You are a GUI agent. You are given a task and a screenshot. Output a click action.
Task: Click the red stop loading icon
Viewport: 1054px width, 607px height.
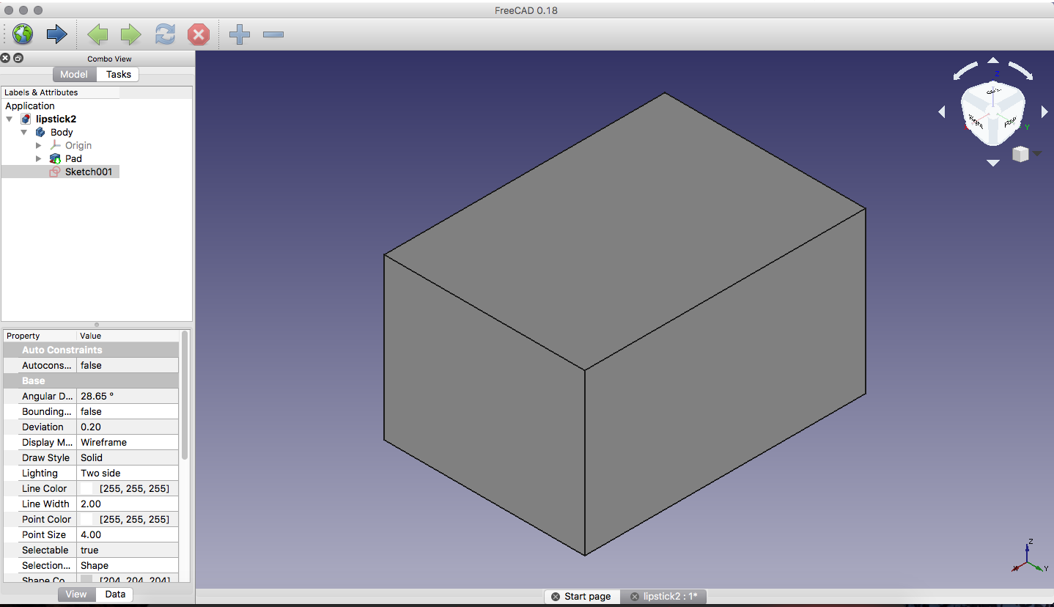tap(199, 34)
